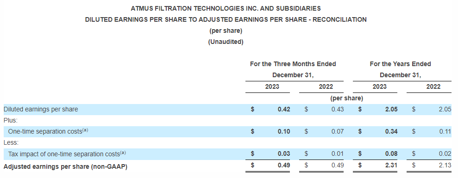Click 'Tax impact of one-time separation costs' label
The height and width of the screenshot is (178, 458).
[x=67, y=154]
